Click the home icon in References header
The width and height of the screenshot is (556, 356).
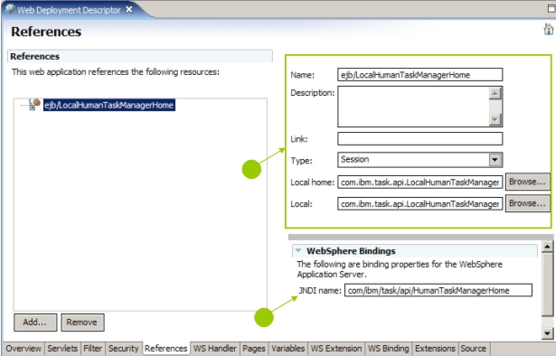point(549,29)
